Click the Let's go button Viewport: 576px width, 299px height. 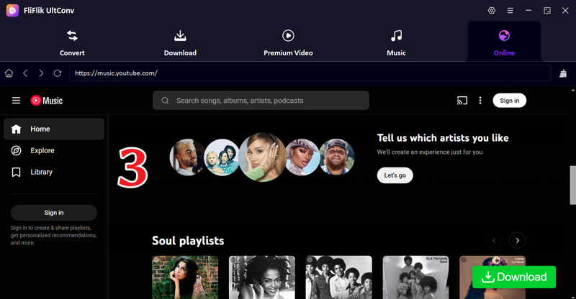coord(395,175)
